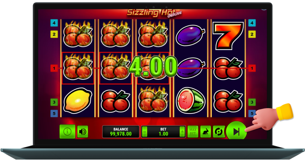Select blue payline 5 marker on left
Image resolution: width=305 pixels, height=162 pixels.
(54, 113)
